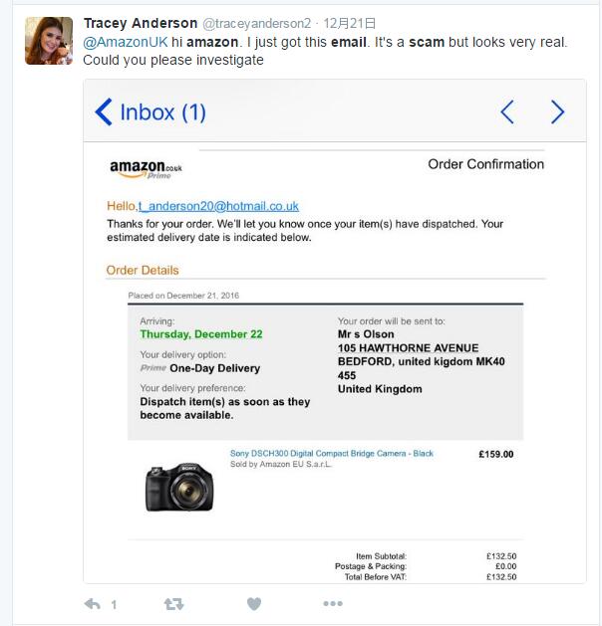602x626 pixels.
Task: Like the tweet with heart icon
Action: pos(253,603)
